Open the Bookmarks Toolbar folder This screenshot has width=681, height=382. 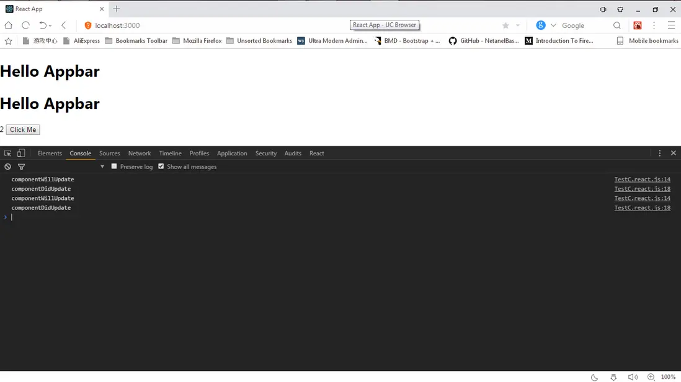pyautogui.click(x=136, y=41)
